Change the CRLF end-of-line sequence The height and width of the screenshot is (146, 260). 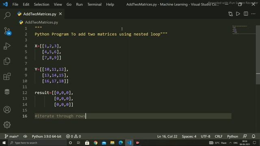click(219, 136)
